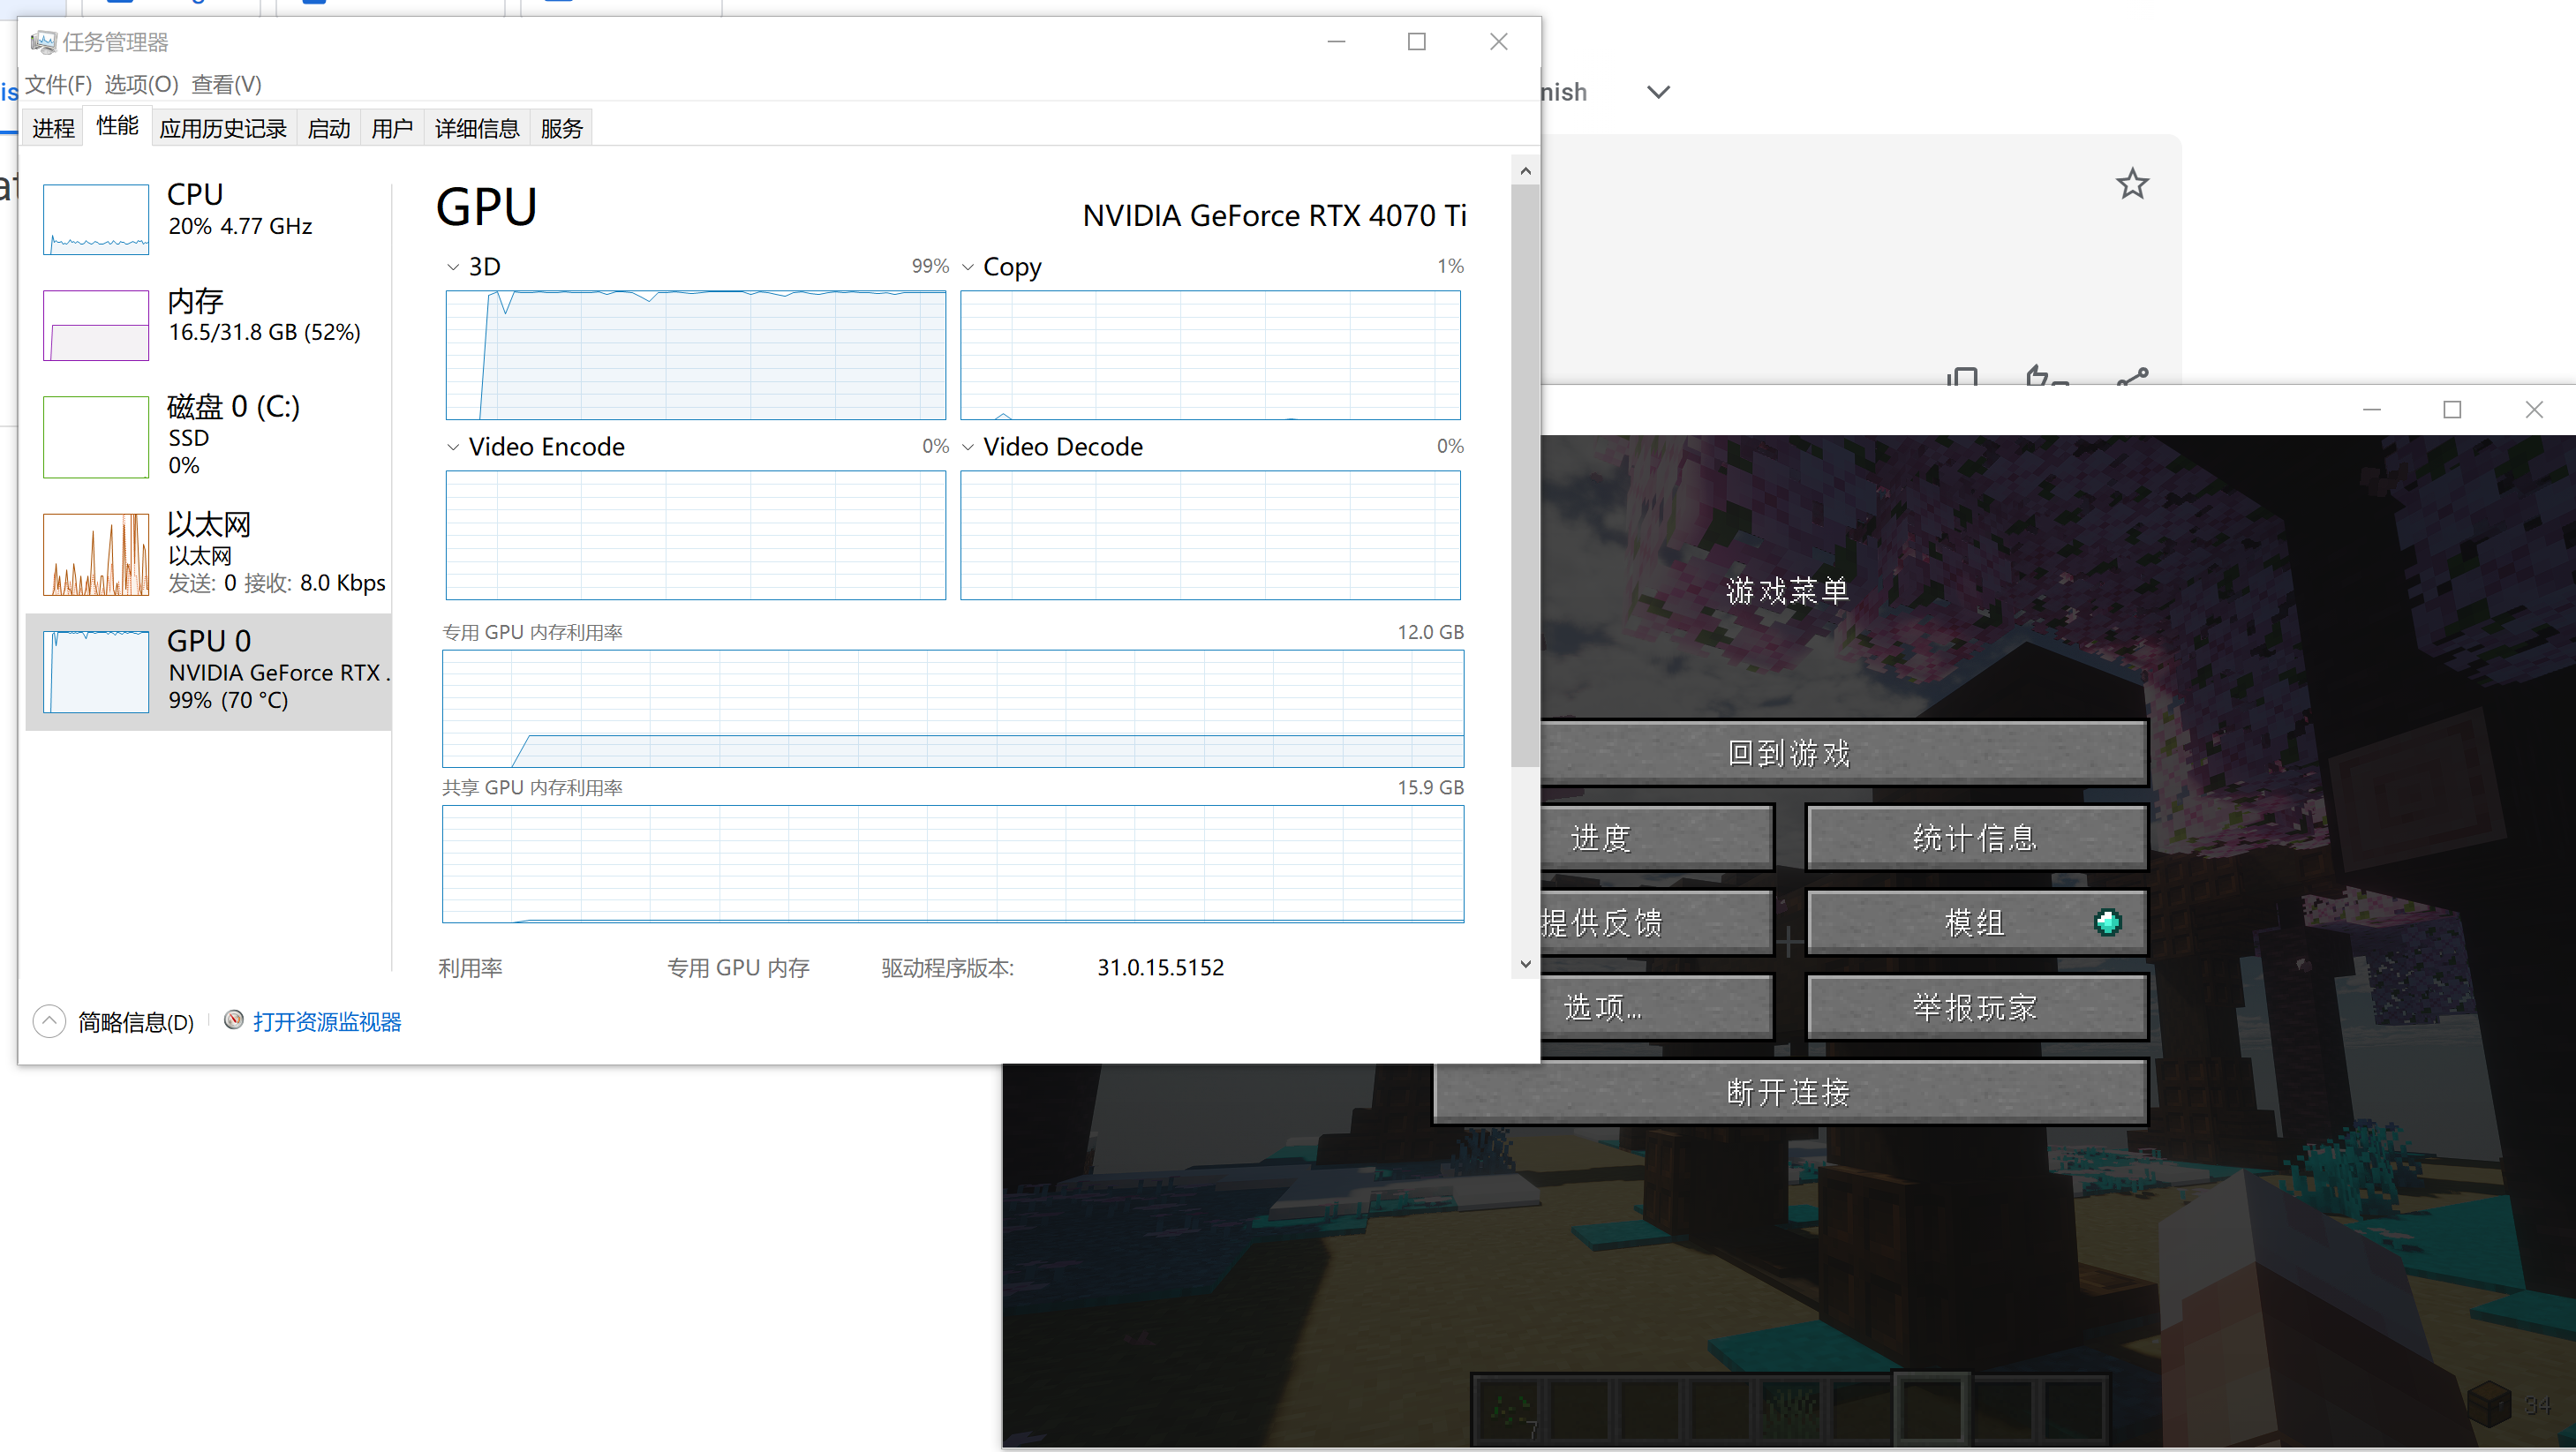Open resource monitor via its icon

pos(234,1020)
